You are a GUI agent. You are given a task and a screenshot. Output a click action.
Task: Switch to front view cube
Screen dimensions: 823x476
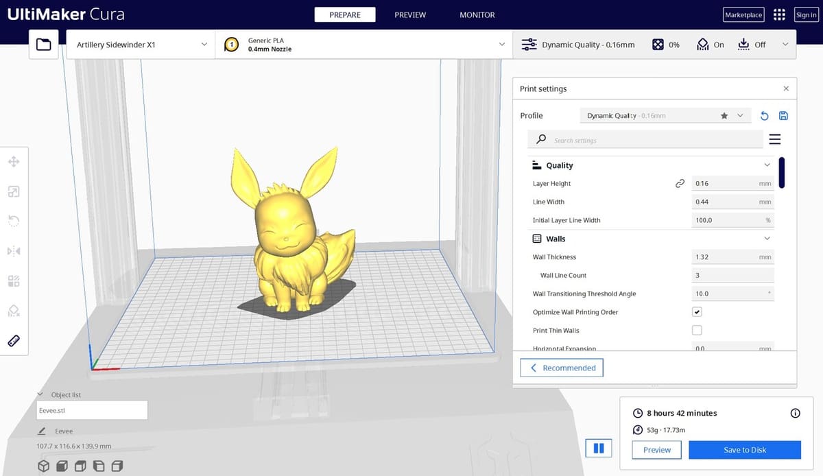click(x=62, y=466)
